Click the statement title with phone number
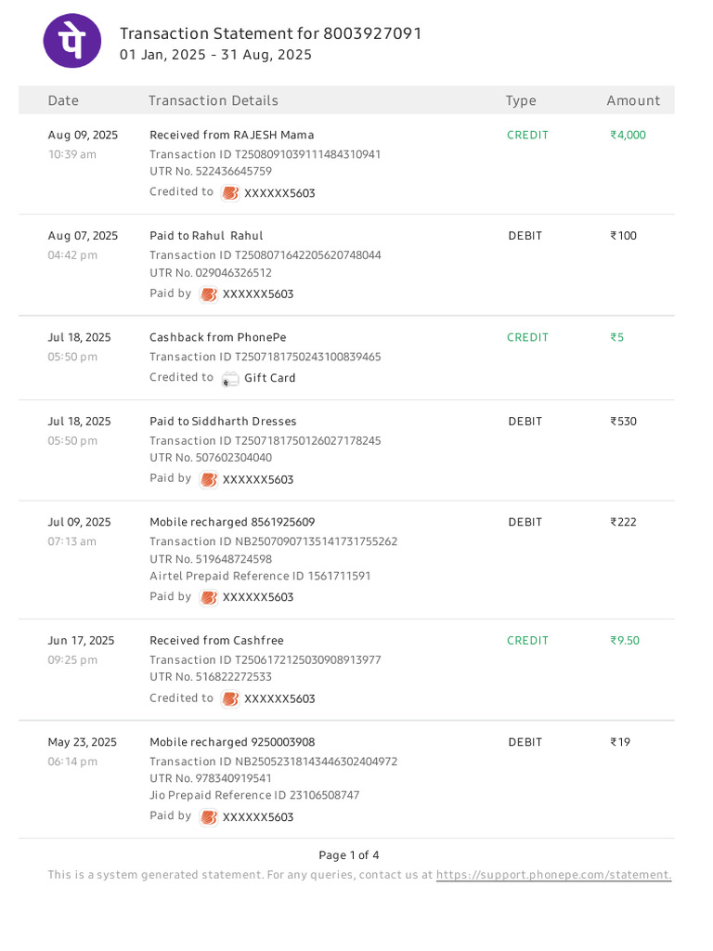 coord(270,33)
